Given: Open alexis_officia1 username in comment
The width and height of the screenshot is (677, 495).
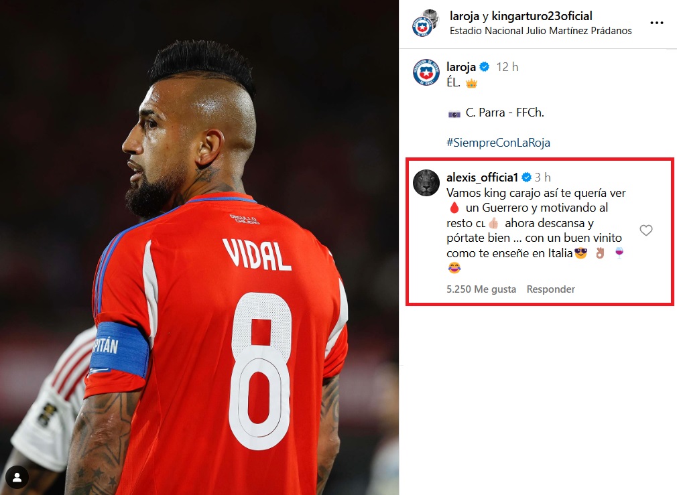Looking at the screenshot, I should tap(482, 178).
